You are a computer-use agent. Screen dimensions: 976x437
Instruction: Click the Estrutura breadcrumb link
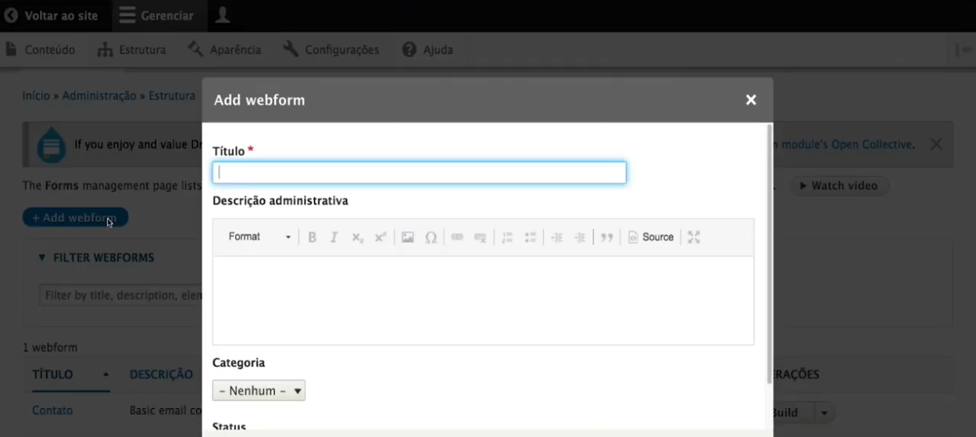coord(172,95)
